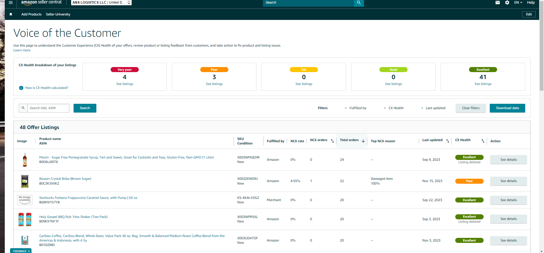Screen dimensions: 544x253
Task: Open Starbucks Fontana Frappuccino Caramel Sauce link
Action: tap(88, 198)
